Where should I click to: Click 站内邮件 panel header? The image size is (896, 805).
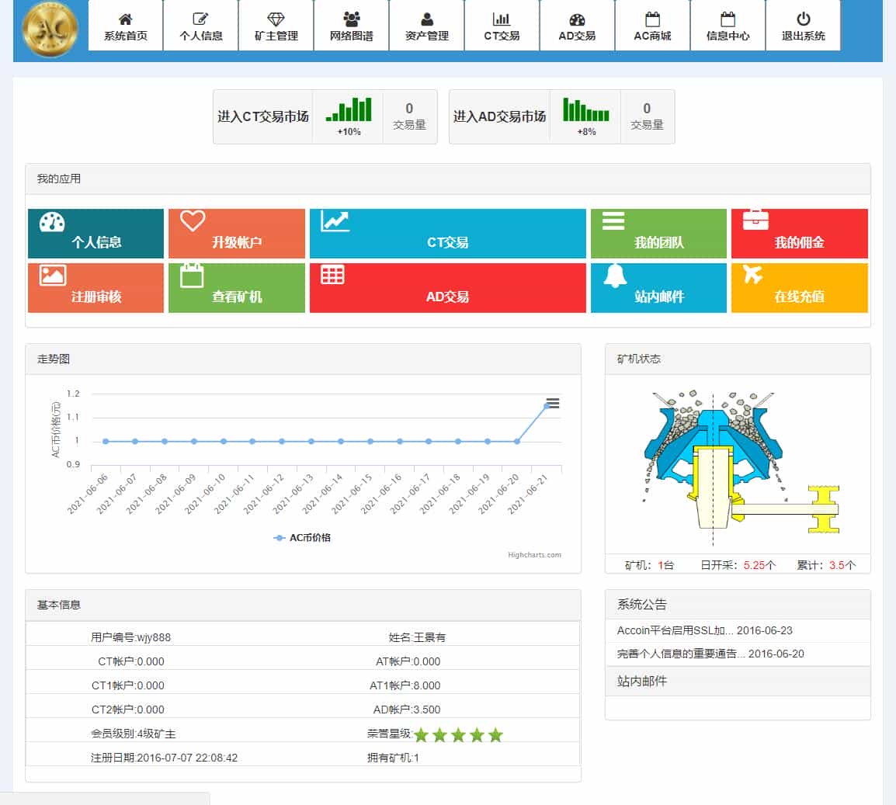738,681
